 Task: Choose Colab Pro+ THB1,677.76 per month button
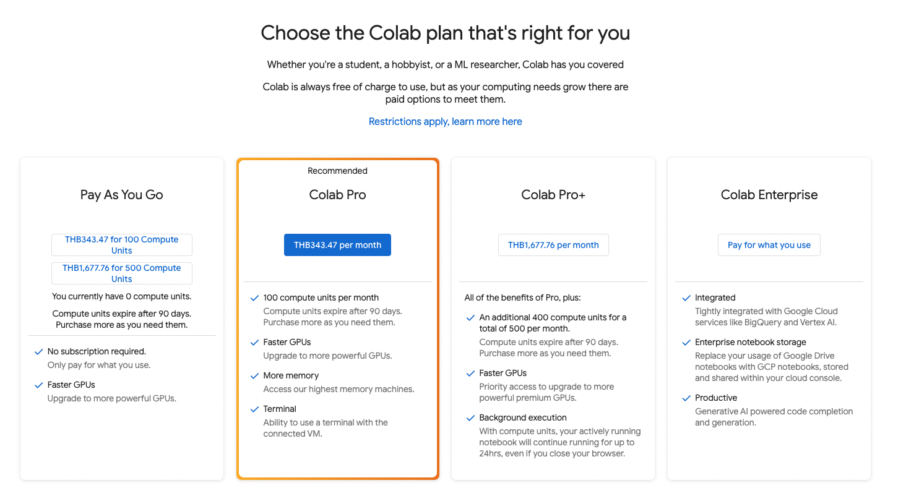pyautogui.click(x=553, y=245)
